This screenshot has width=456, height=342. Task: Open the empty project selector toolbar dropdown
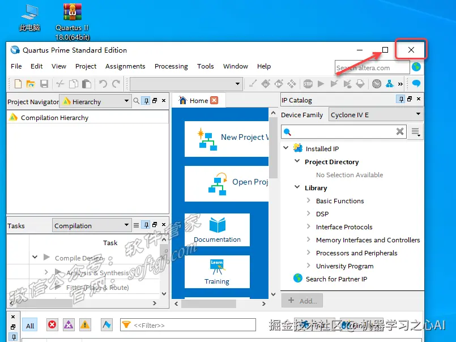[x=186, y=84]
